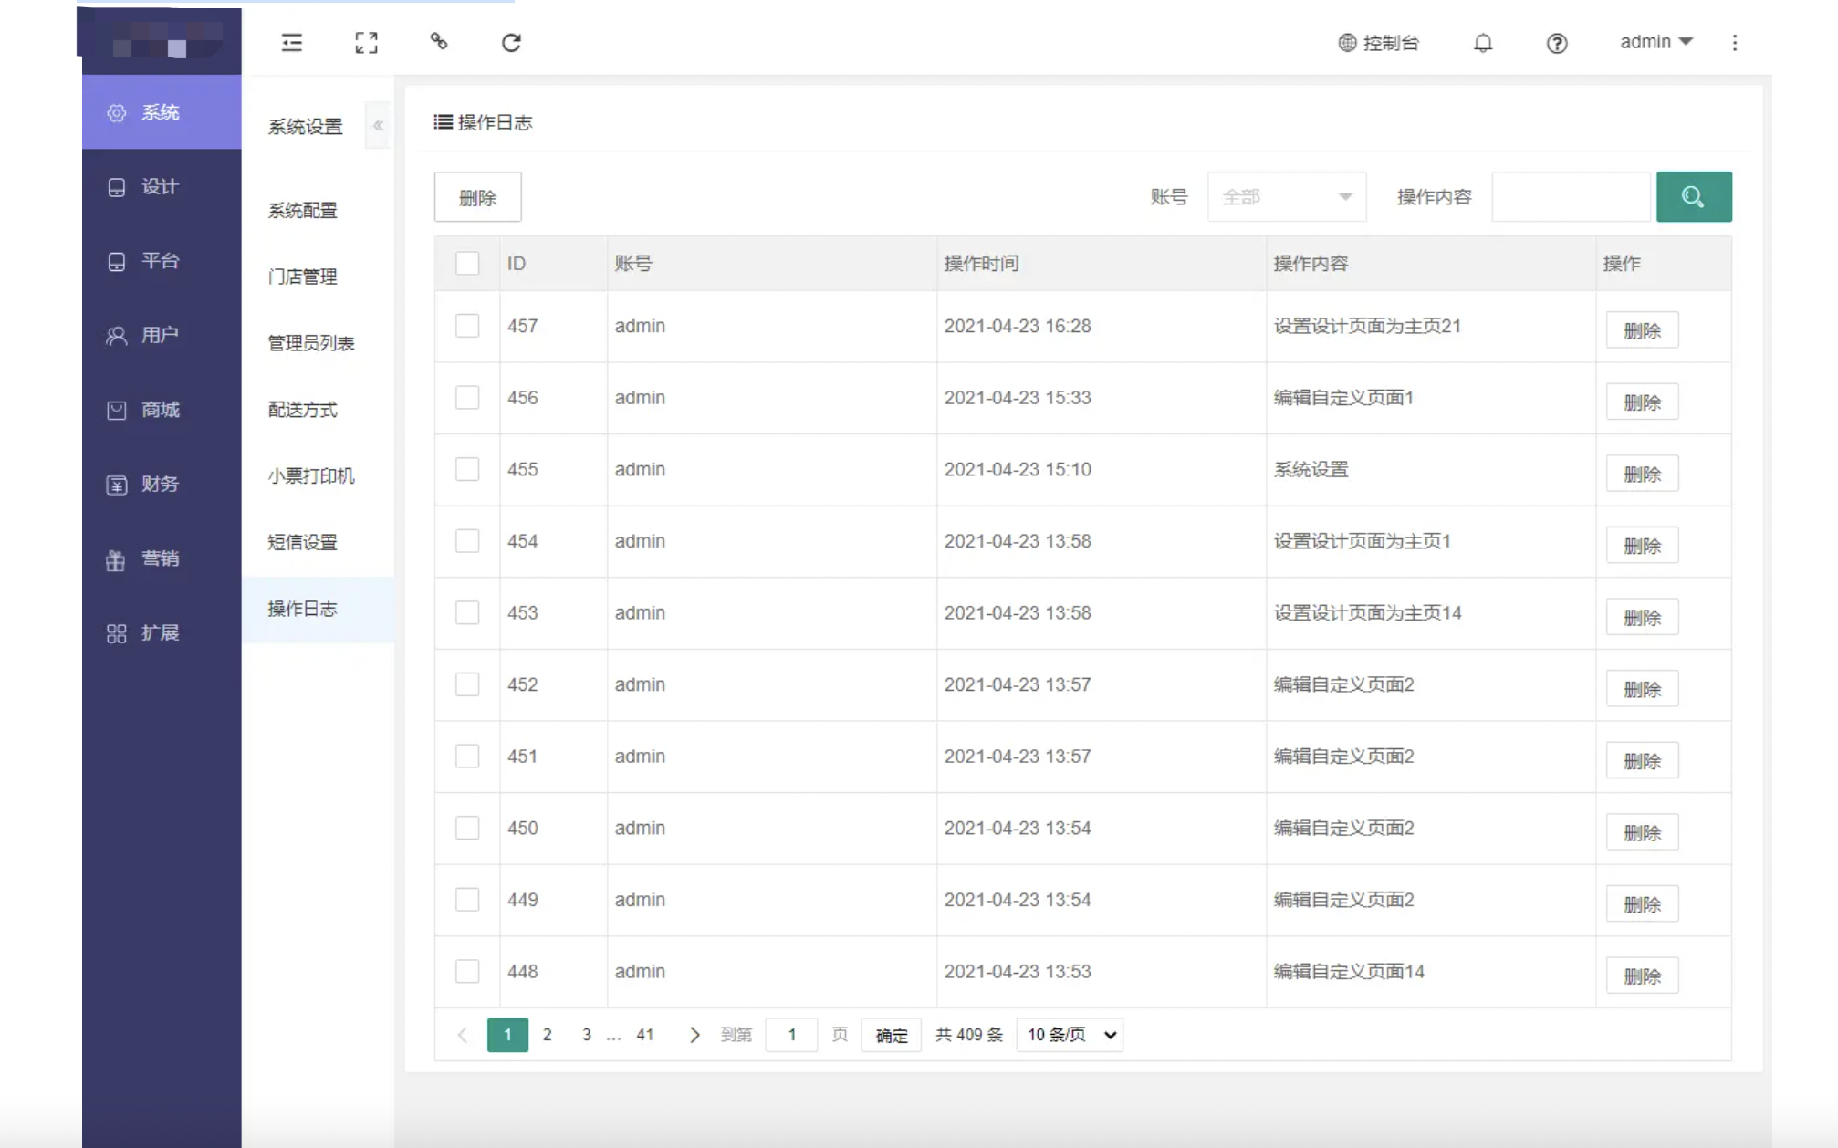Open 门店管理 submenu item
This screenshot has width=1838, height=1148.
318,277
